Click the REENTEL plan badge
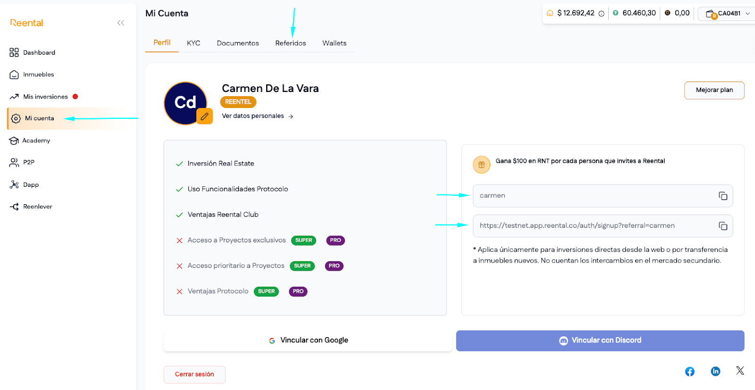This screenshot has width=755, height=390. (238, 102)
